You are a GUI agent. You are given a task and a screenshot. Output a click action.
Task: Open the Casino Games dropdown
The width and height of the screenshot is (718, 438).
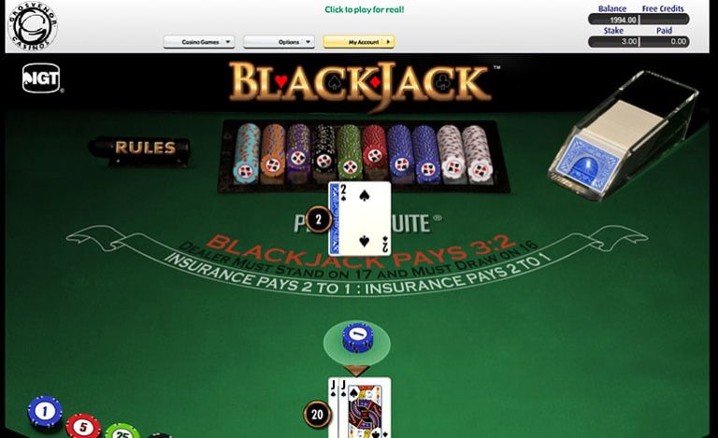coord(199,42)
